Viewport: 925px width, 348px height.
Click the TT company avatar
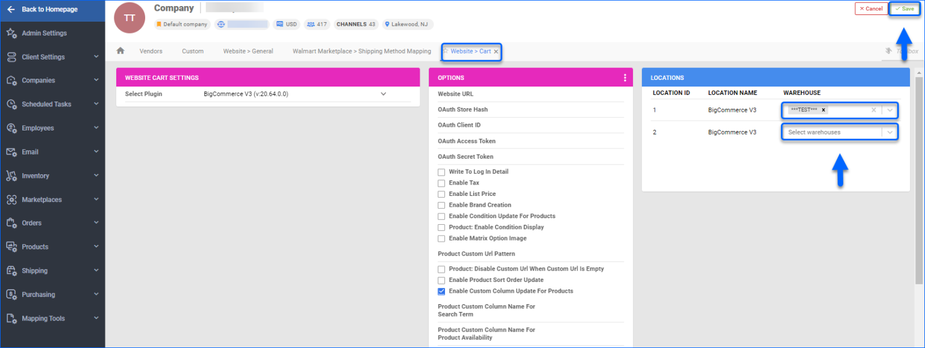pos(129,18)
